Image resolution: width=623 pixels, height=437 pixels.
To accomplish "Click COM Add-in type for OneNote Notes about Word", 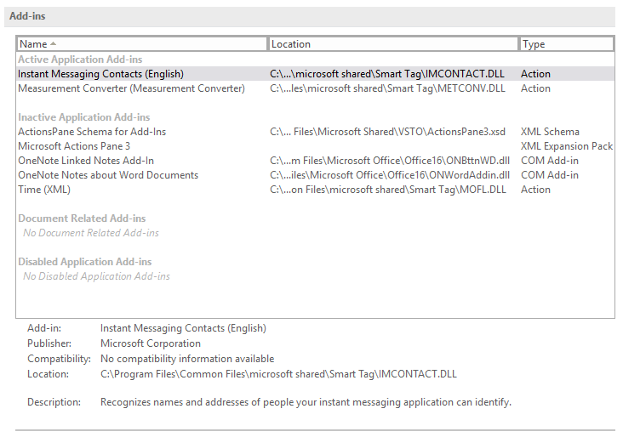I will point(550,175).
